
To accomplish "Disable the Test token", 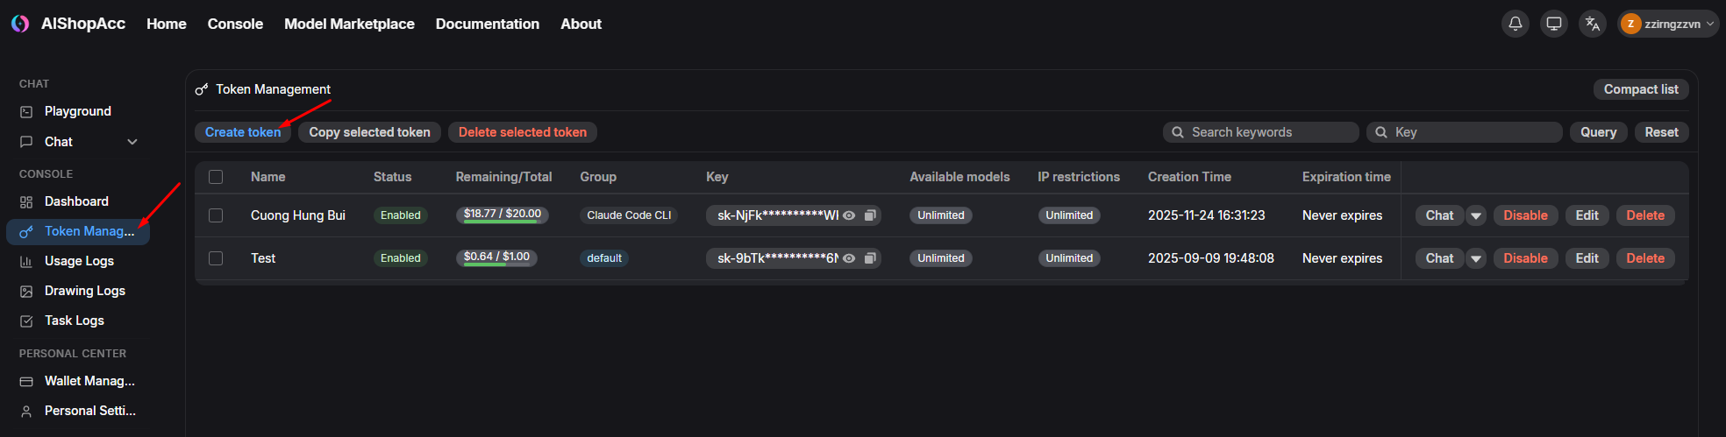I will 1525,258.
